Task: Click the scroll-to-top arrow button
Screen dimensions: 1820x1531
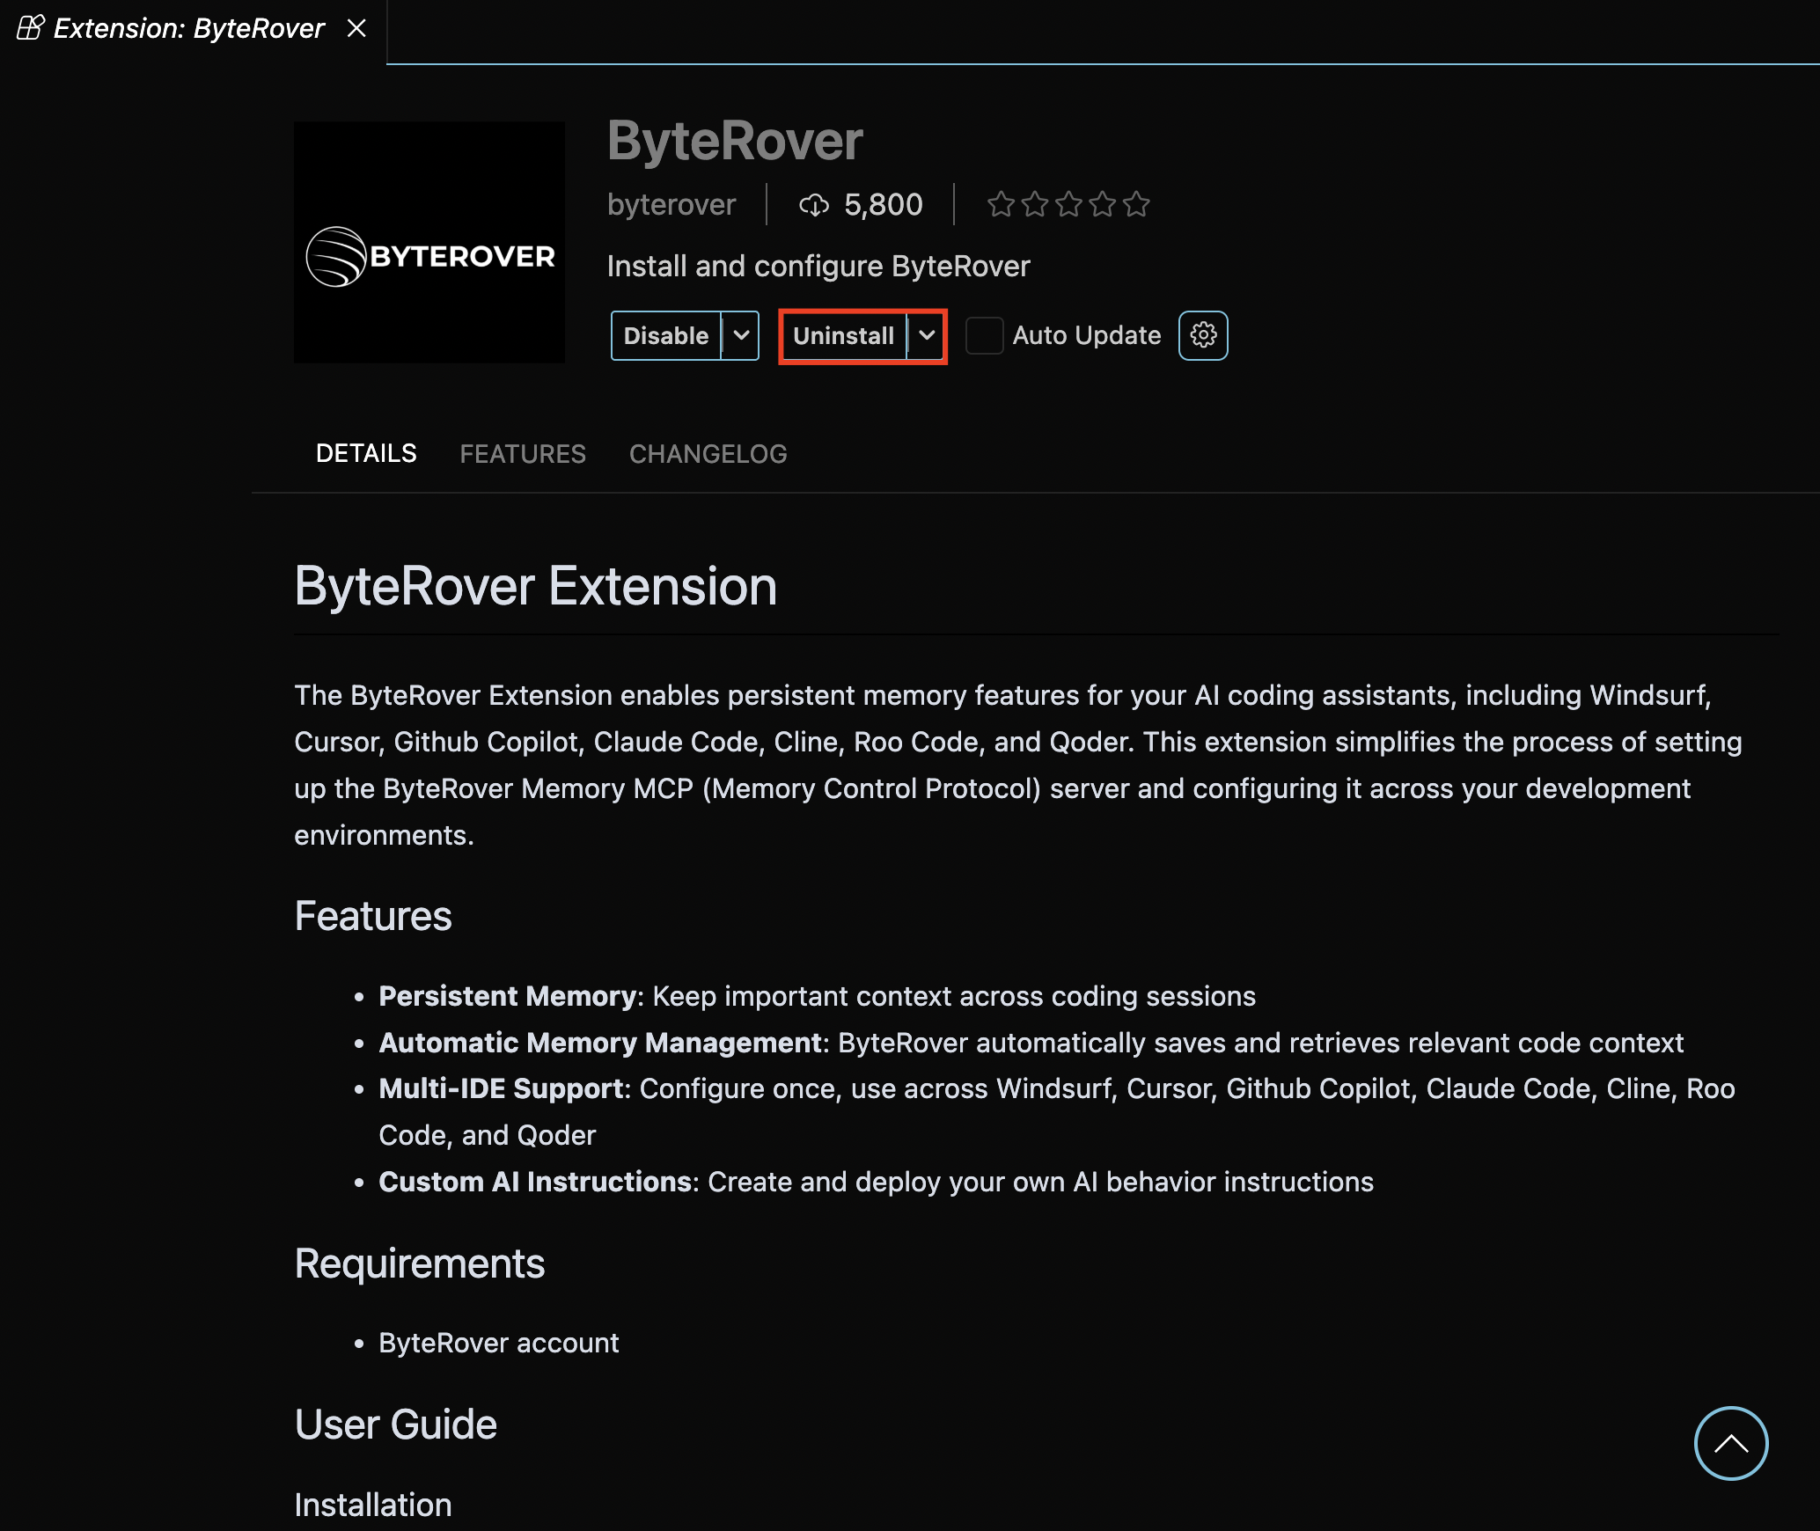Action: 1730,1444
